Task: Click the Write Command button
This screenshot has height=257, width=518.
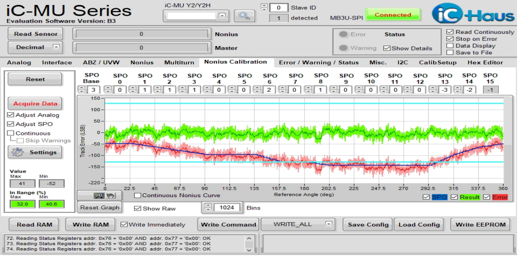Action: tap(228, 225)
